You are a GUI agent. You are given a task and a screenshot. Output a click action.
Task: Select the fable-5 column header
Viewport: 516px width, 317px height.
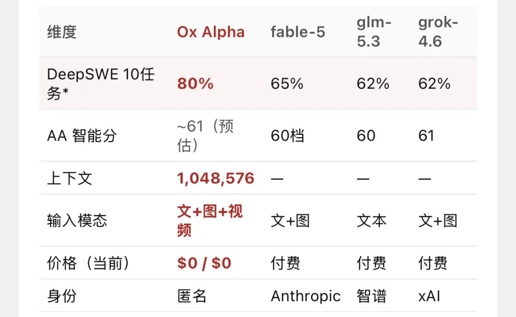click(x=298, y=32)
